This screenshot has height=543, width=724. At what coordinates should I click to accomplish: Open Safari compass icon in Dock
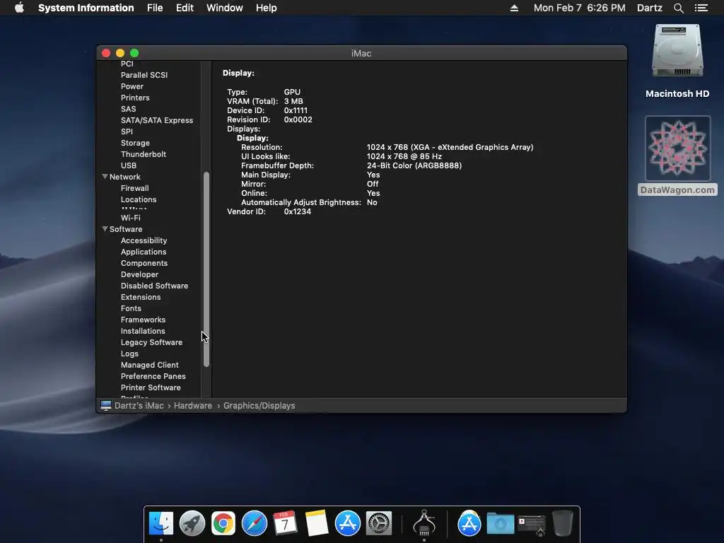click(255, 524)
